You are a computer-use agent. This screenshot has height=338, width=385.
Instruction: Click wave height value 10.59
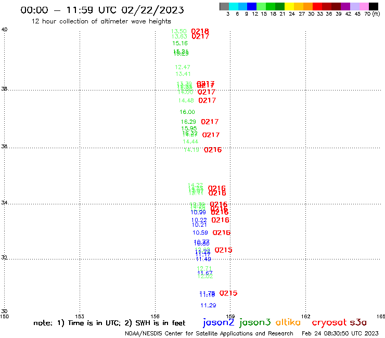click(x=200, y=232)
